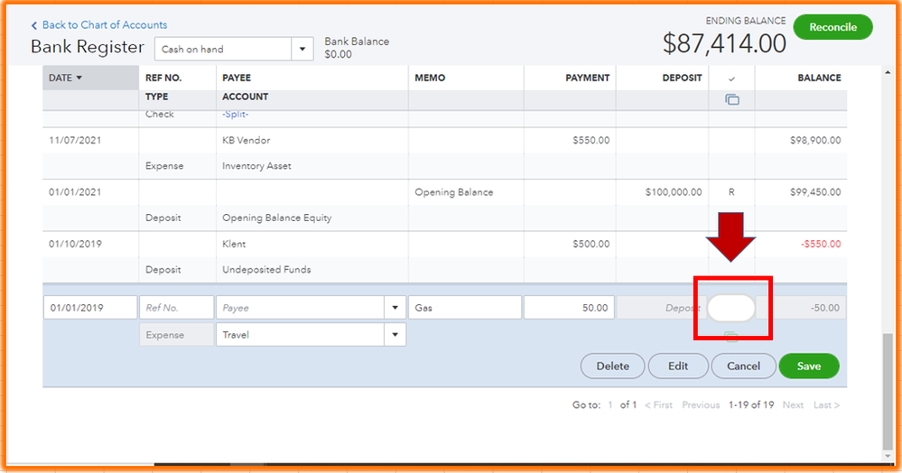This screenshot has width=902, height=473.
Task: Click the date field 01/01/2019
Action: pos(90,307)
